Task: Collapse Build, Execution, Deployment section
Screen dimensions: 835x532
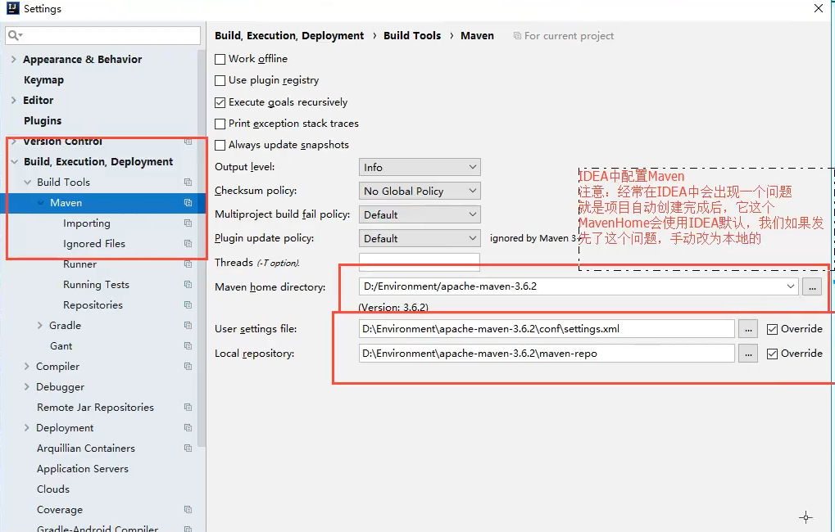Action: tap(14, 162)
